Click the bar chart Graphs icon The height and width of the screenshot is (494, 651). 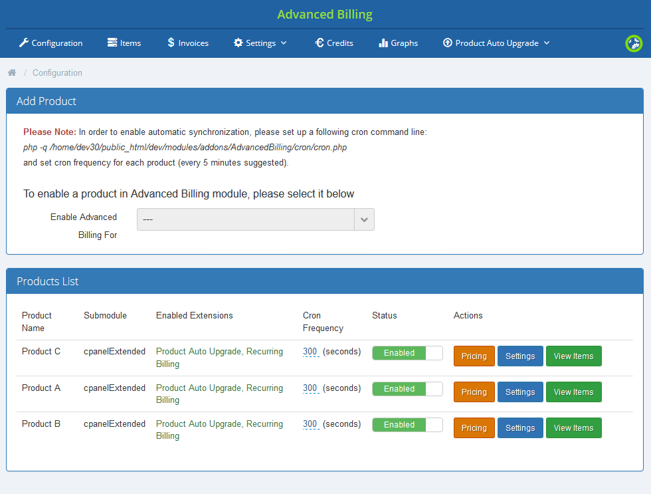tap(383, 43)
